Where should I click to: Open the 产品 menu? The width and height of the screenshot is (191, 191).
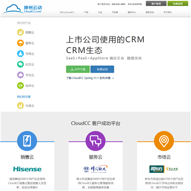[x=86, y=12]
